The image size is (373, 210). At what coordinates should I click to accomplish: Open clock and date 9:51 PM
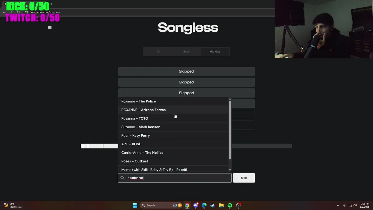pos(365,205)
